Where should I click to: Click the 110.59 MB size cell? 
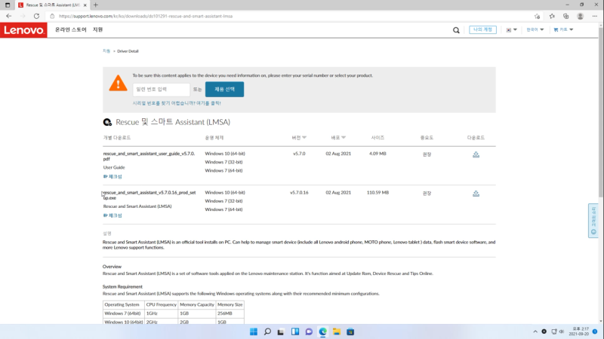[377, 193]
